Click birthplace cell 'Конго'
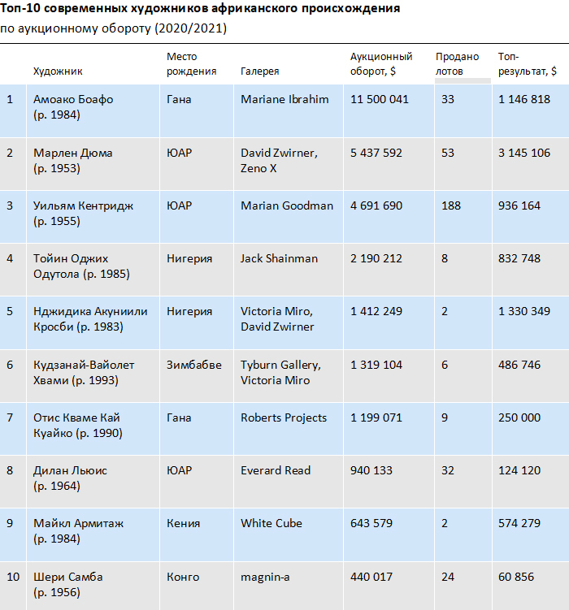 click(183, 577)
